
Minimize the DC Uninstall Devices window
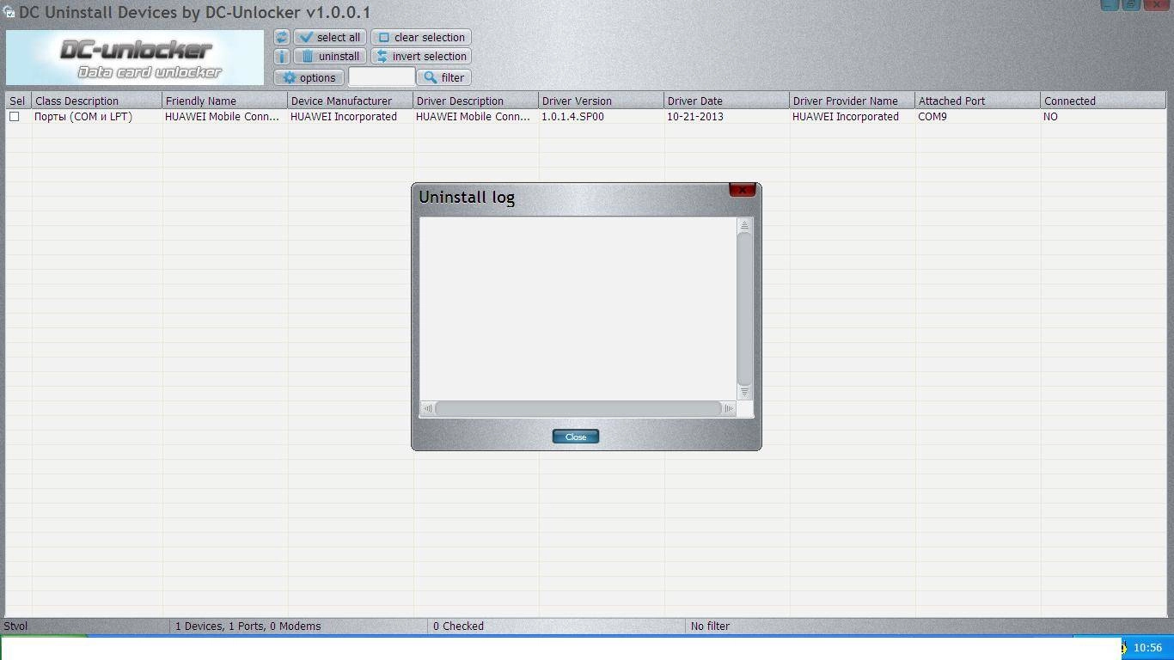[1110, 4]
